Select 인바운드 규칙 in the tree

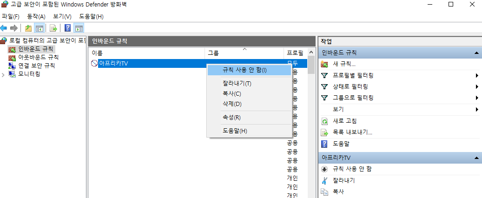point(35,49)
